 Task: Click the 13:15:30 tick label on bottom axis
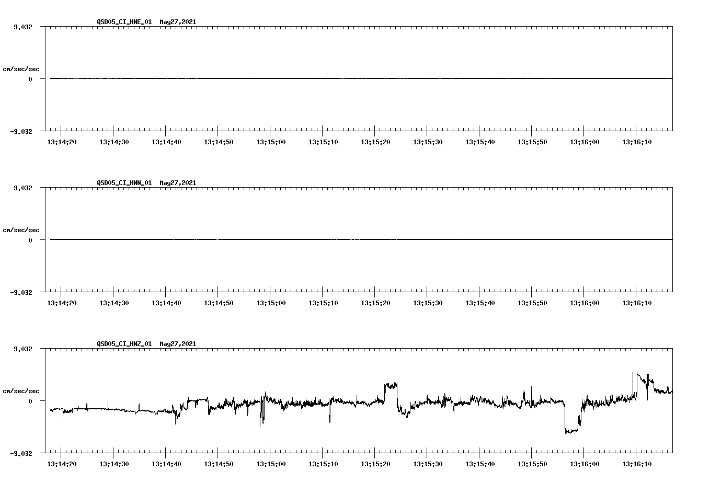pyautogui.click(x=429, y=463)
